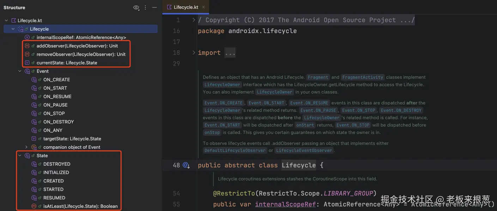Click the removeObserver method icon
497x211 pixels.
click(27, 54)
